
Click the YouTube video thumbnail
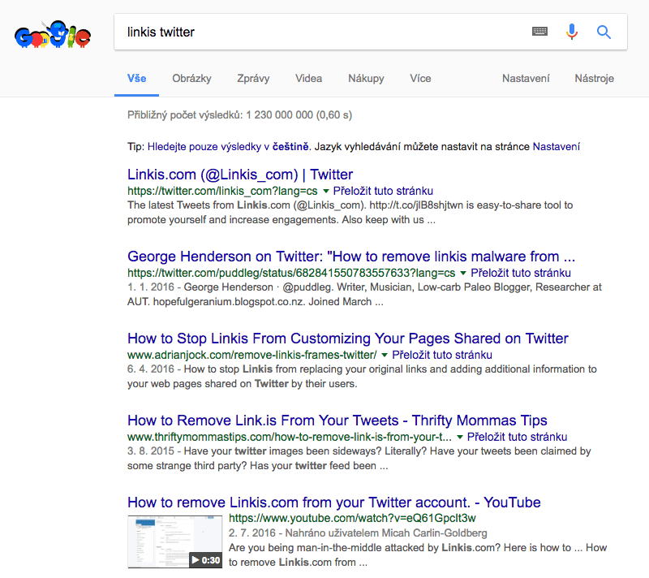(x=175, y=541)
